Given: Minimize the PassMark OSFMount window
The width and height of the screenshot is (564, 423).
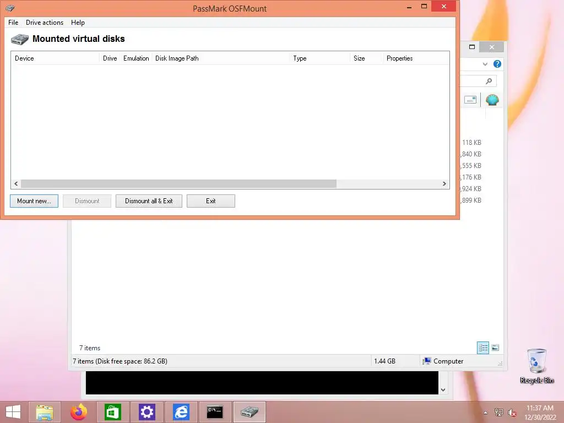Looking at the screenshot, I should click(x=409, y=7).
